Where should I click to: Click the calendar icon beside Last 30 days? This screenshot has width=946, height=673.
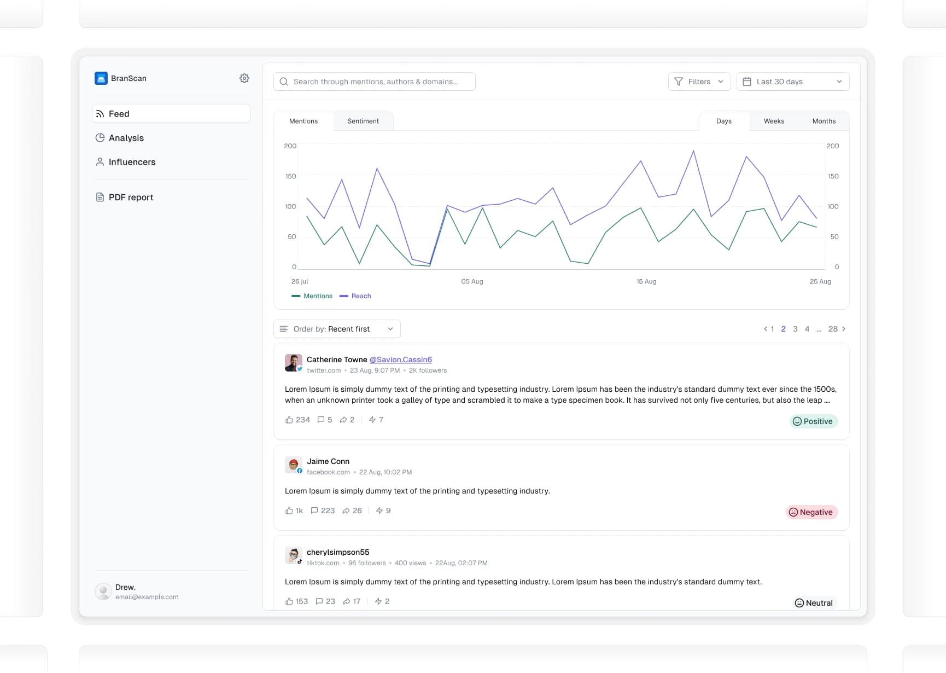tap(747, 82)
